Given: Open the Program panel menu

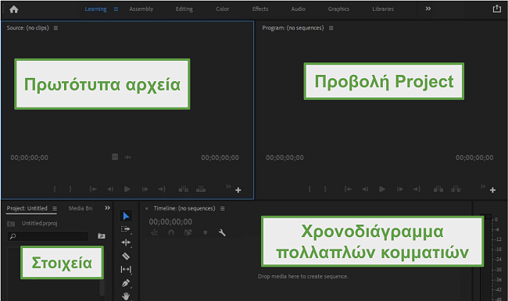Looking at the screenshot, I should pos(331,28).
